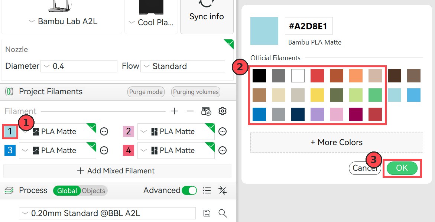The height and width of the screenshot is (222, 435).
Task: Select the white official filament color
Action: click(x=298, y=76)
